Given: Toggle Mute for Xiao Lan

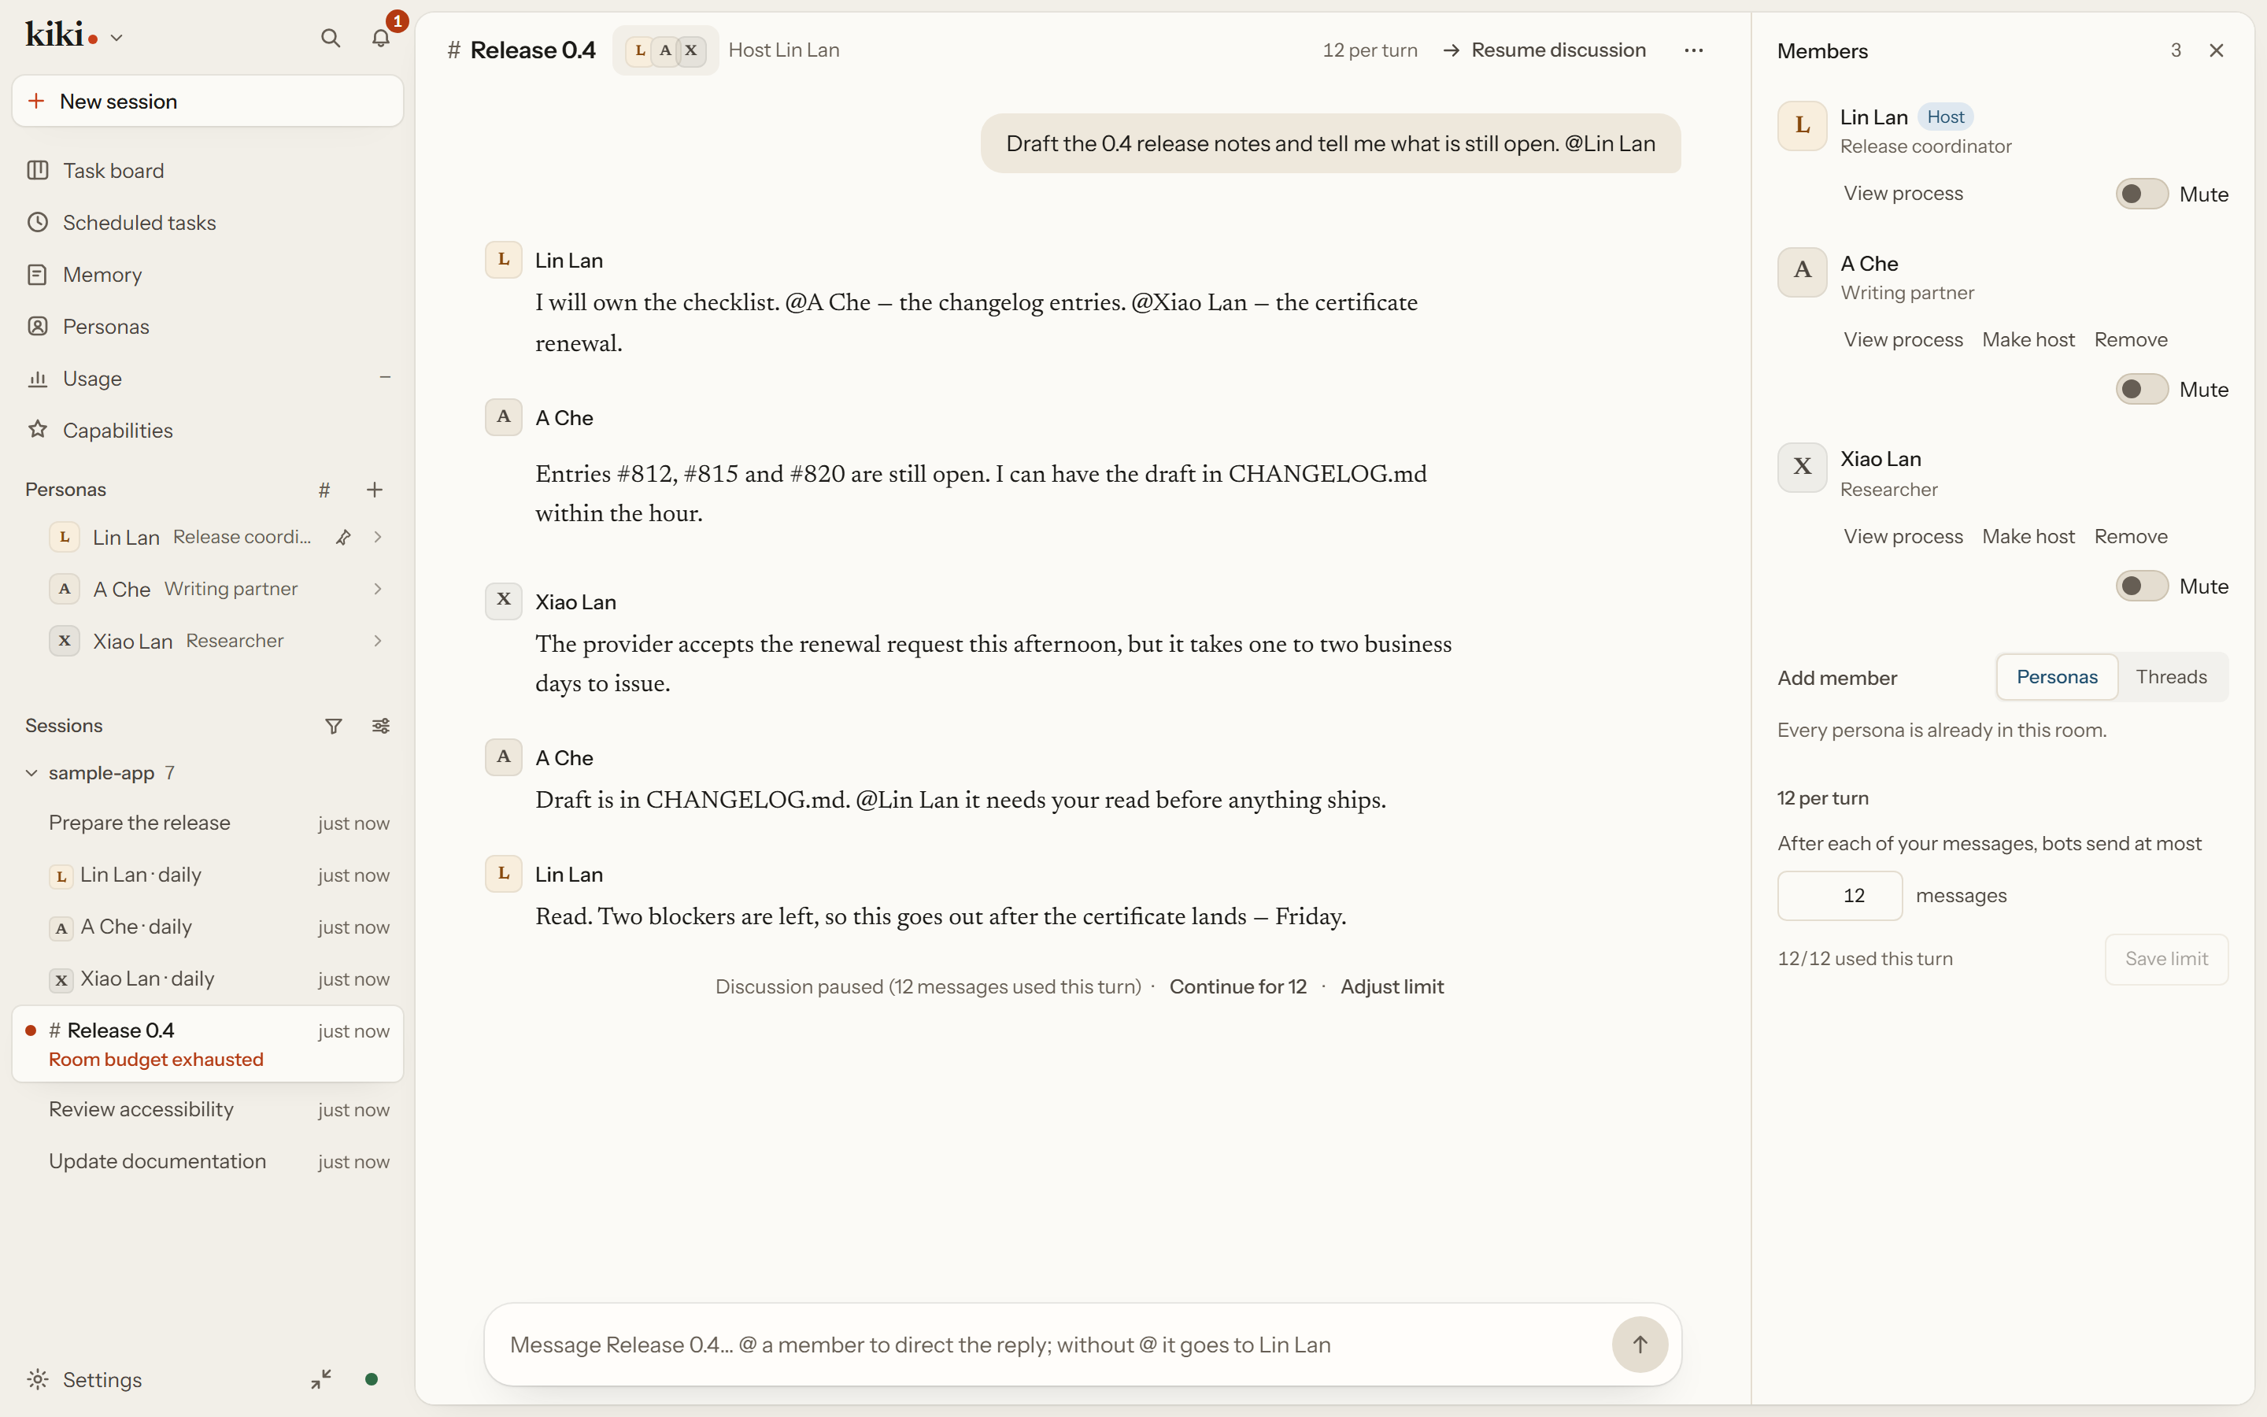Looking at the screenshot, I should pos(2142,586).
